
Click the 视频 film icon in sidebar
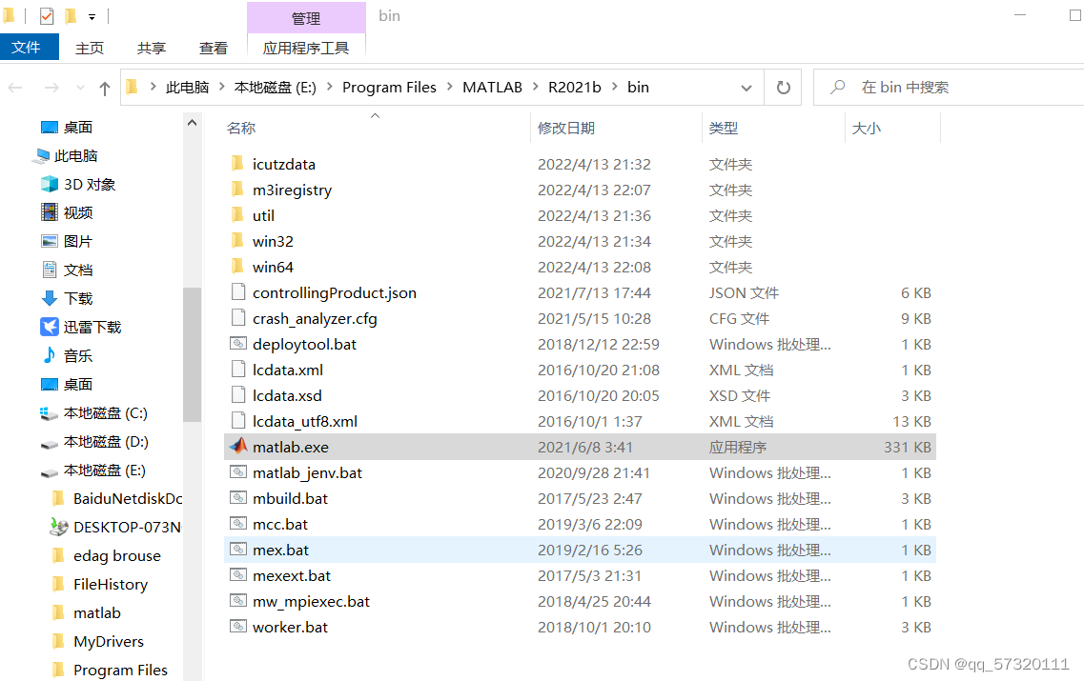(x=49, y=212)
